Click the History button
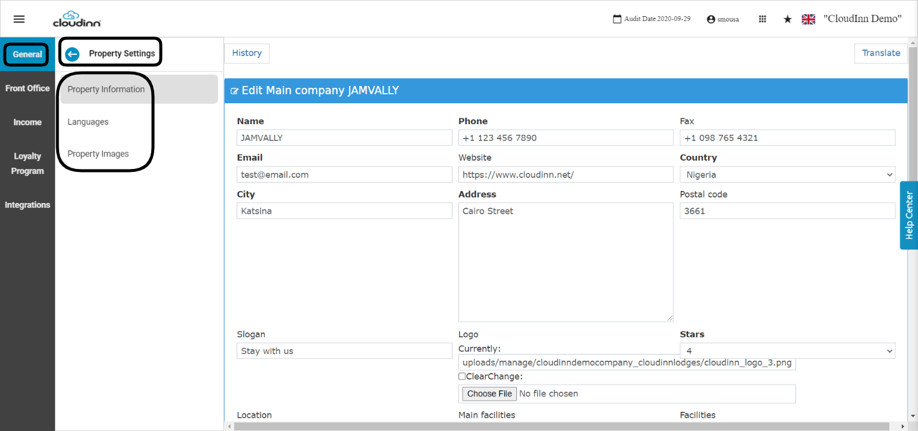918x431 pixels. click(247, 53)
